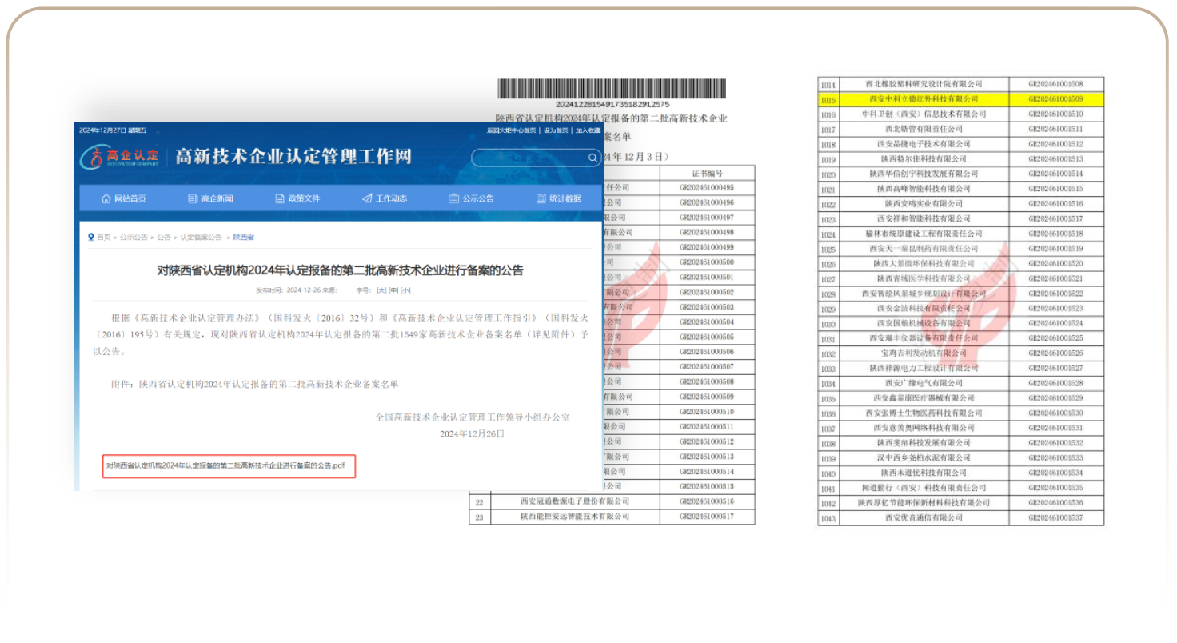This screenshot has width=1177, height=643.
Task: Click the location pin icon in breadcrumb
Action: 91,237
